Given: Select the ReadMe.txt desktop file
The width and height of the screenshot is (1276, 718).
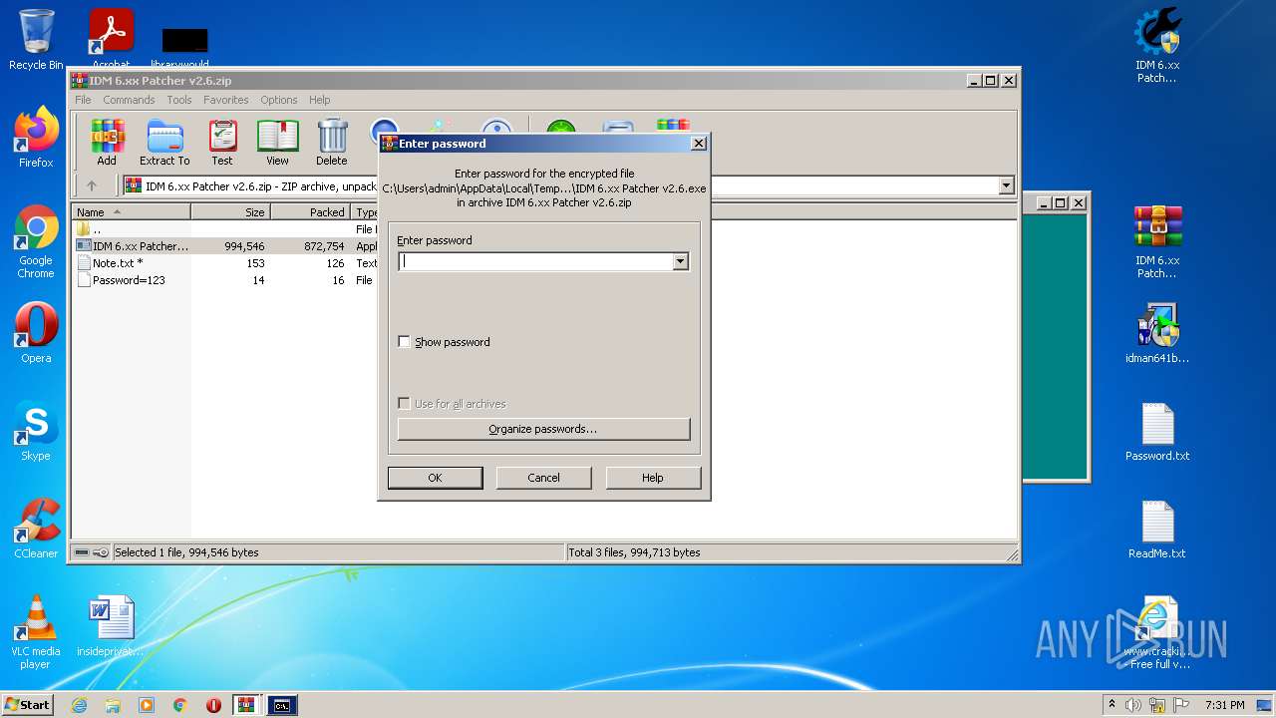Looking at the screenshot, I should [1157, 529].
